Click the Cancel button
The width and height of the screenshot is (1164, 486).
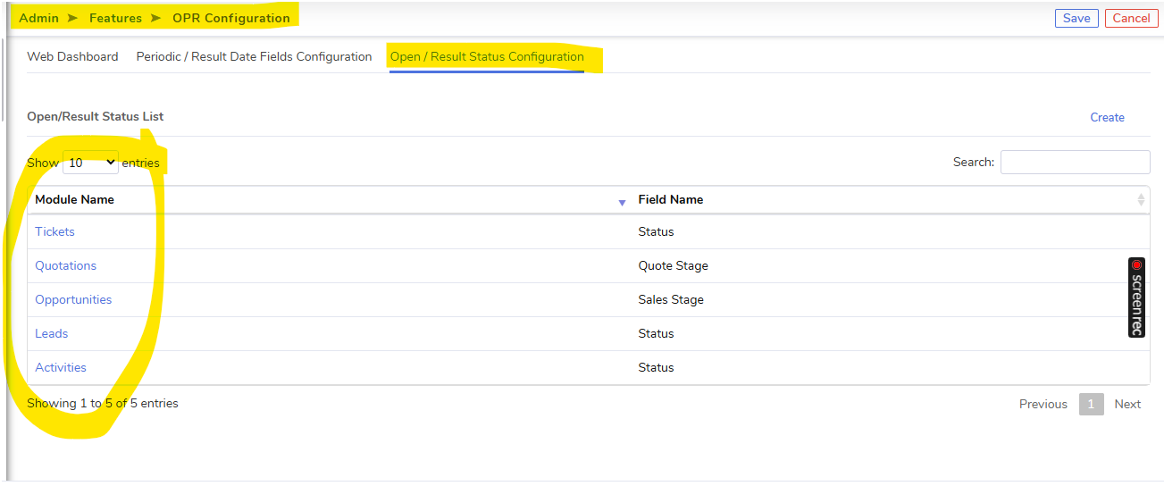(1131, 18)
